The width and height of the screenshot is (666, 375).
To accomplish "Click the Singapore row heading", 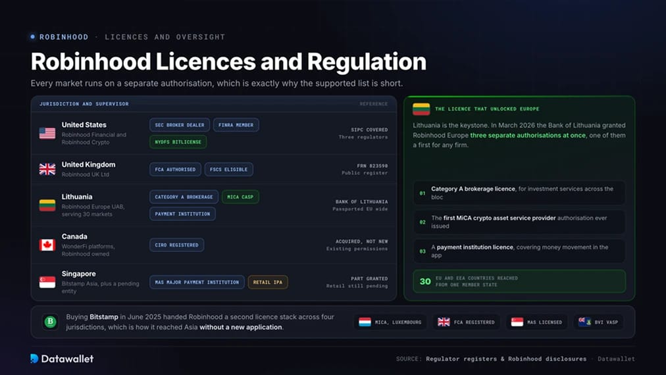I will [78, 274].
